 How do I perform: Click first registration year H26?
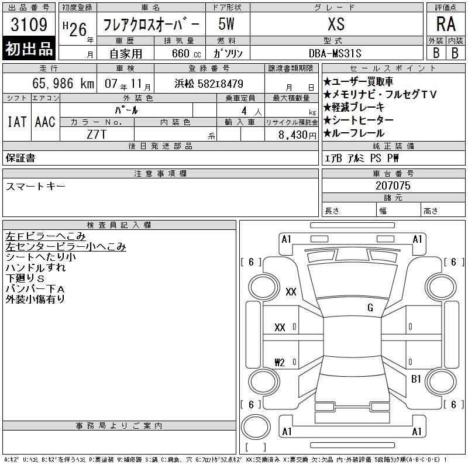(x=75, y=29)
